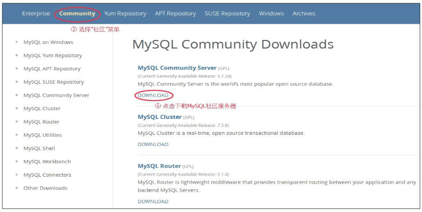Go to the SUSE Repository tab
Screen dimensions: 422x212
click(228, 13)
